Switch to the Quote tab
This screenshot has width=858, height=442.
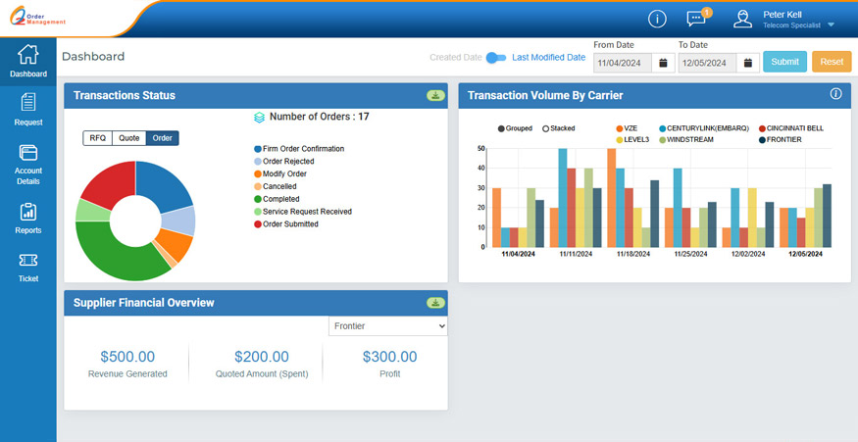click(128, 138)
